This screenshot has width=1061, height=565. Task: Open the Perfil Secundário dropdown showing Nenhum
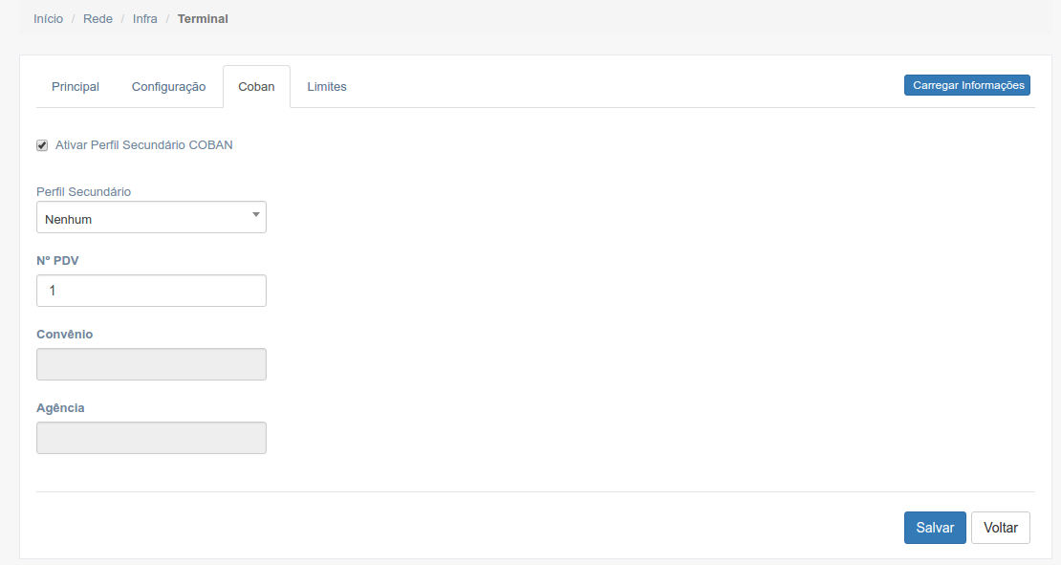[x=151, y=218]
